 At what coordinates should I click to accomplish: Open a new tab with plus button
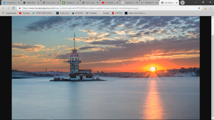(182, 2)
